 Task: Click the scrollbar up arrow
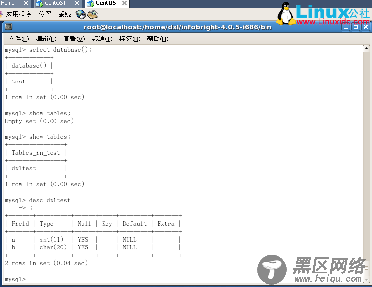pos(366,48)
